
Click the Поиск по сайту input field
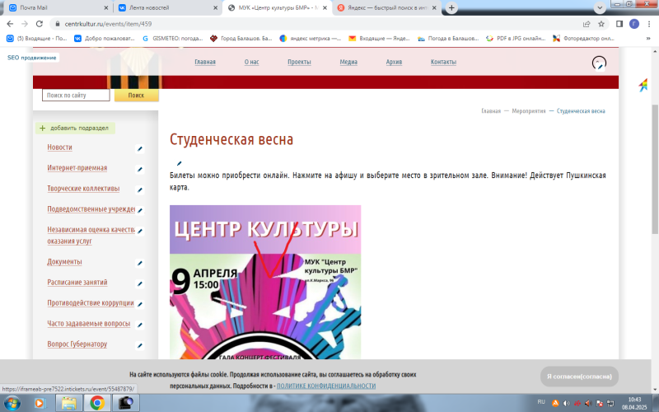[x=76, y=96]
